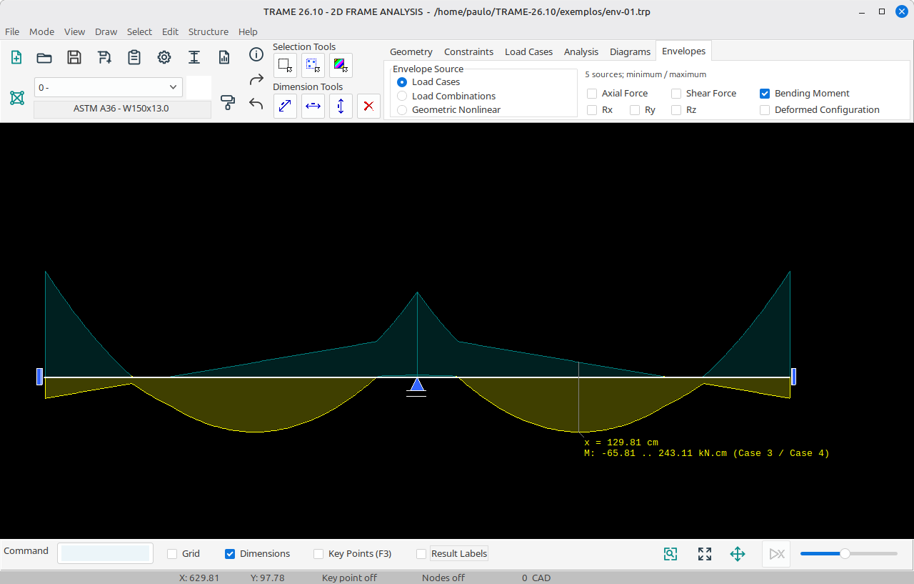Click the pan move icon
Screen dimensions: 914x584
[738, 554]
